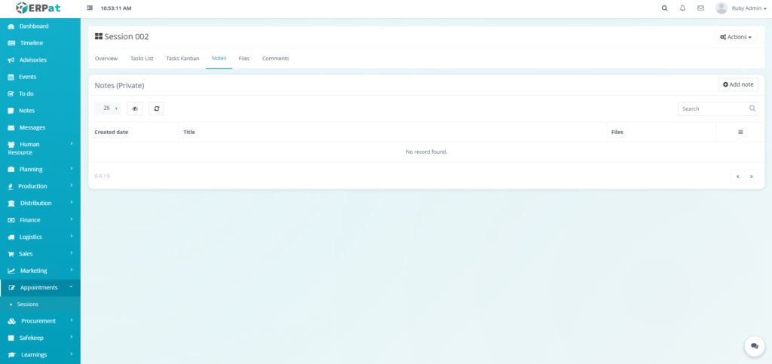Switch to the Tasks Kanban tab

[x=182, y=58]
